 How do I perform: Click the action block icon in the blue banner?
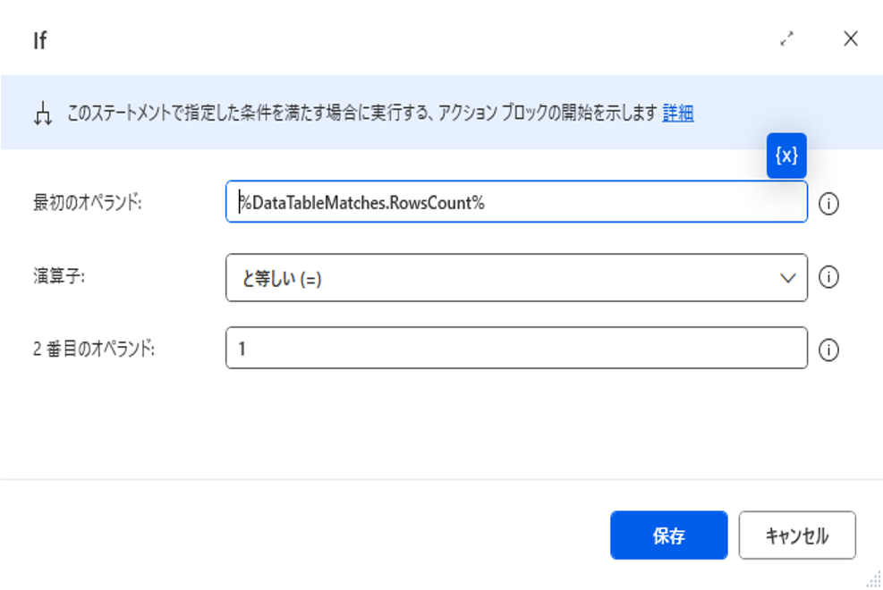[x=41, y=115]
